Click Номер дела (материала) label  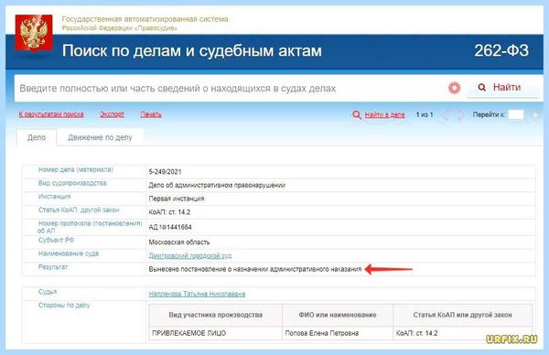click(76, 169)
